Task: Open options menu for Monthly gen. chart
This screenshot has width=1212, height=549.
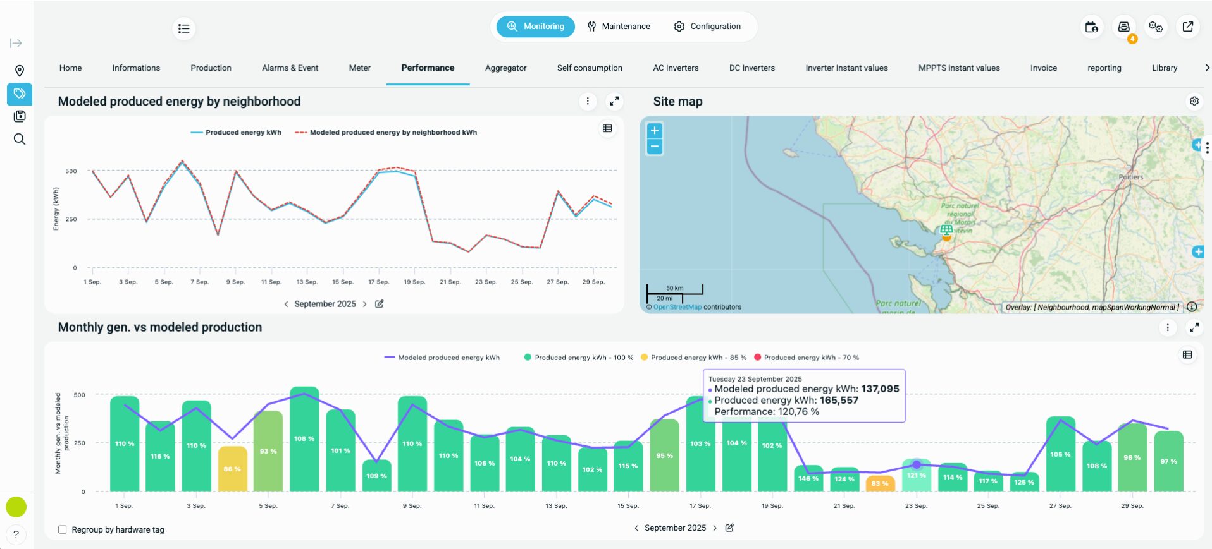Action: click(x=1167, y=327)
